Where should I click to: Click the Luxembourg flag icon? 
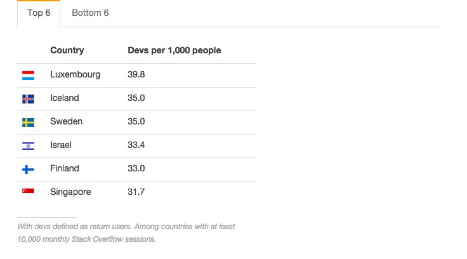28,75
